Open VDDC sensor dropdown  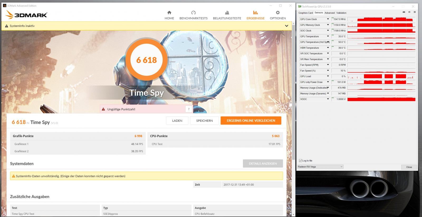point(328,99)
